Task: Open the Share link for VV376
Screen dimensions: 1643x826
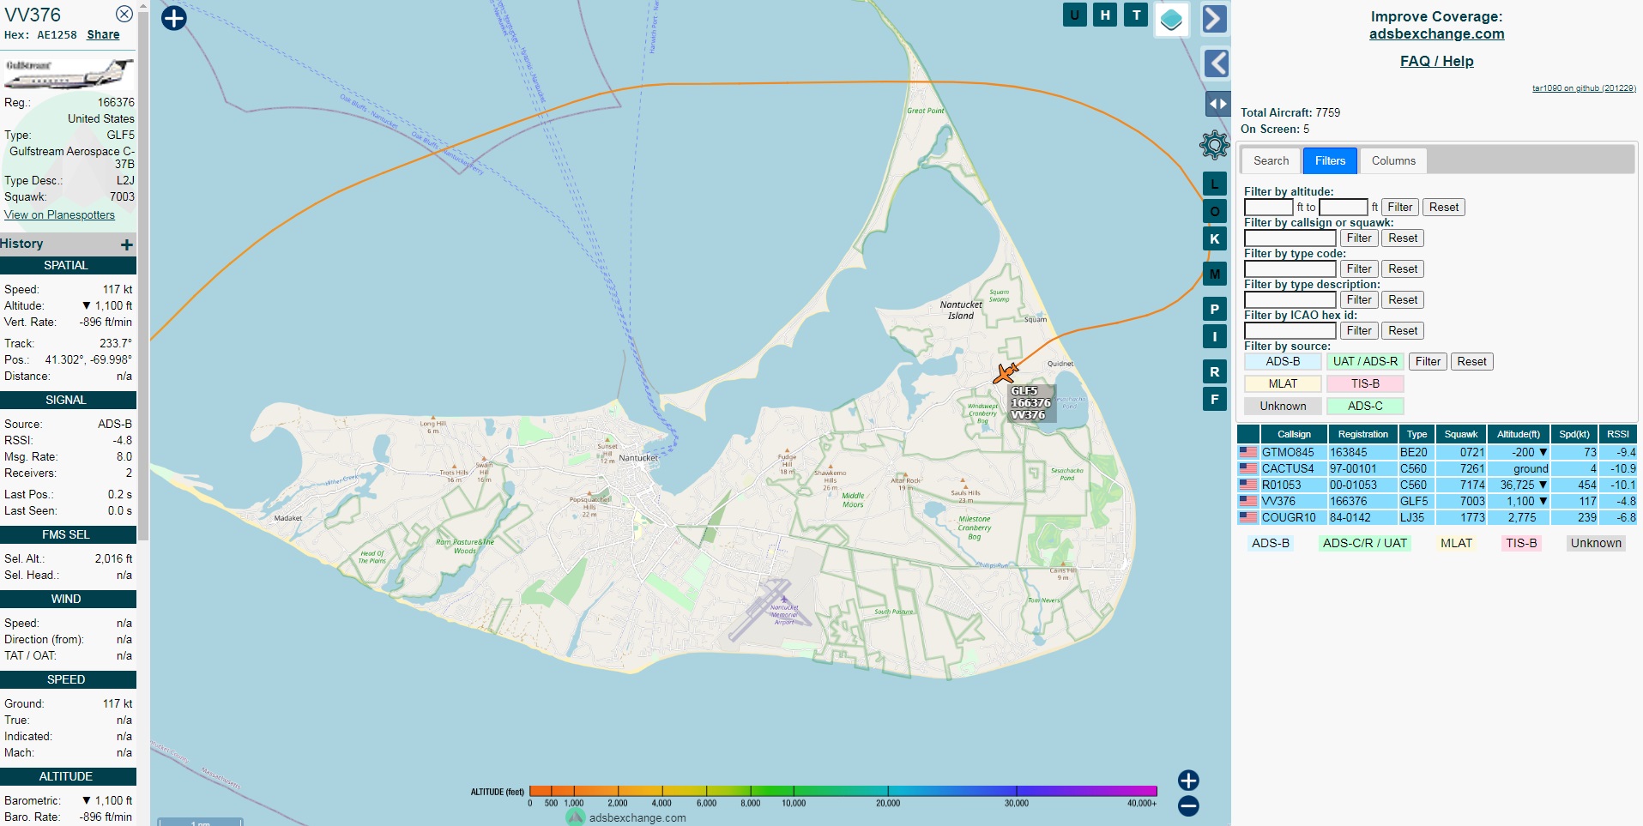Action: [103, 35]
